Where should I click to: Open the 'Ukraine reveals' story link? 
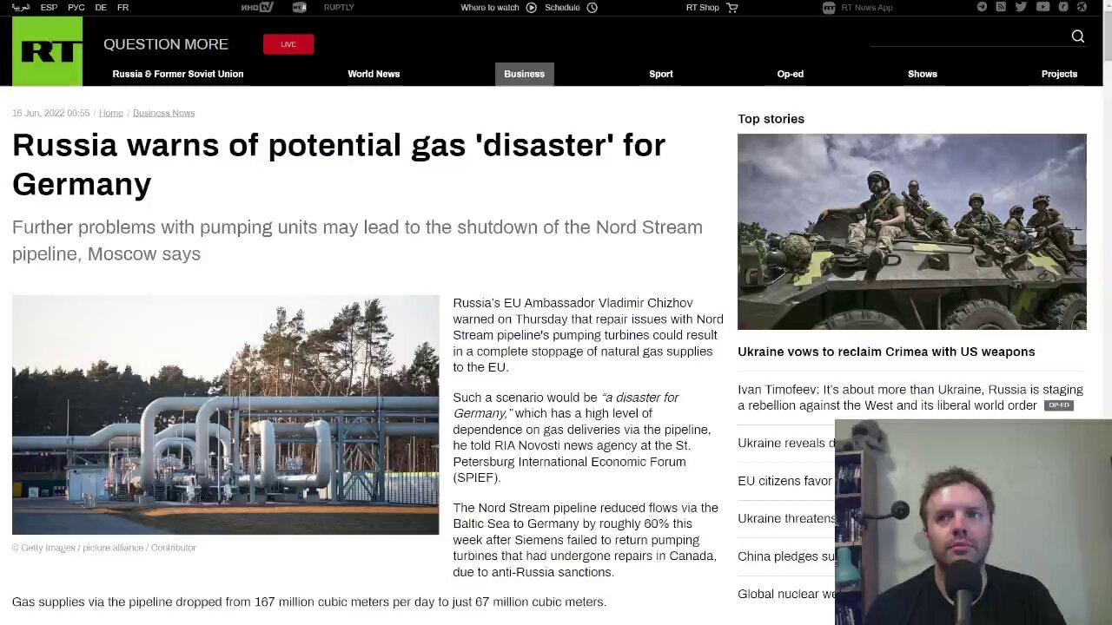(x=786, y=443)
